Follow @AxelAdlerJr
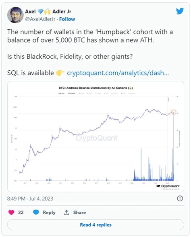The image size is (191, 237). click(x=67, y=19)
